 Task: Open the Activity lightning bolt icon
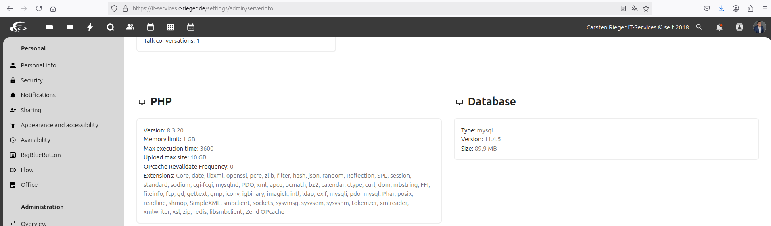(90, 27)
